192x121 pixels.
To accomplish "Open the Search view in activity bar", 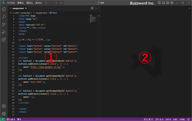I will [x=4, y=17].
